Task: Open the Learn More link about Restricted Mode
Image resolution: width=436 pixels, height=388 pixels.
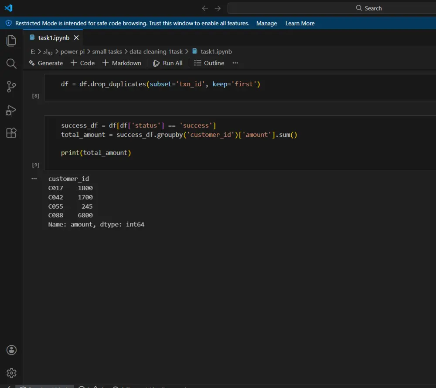Action: point(300,23)
